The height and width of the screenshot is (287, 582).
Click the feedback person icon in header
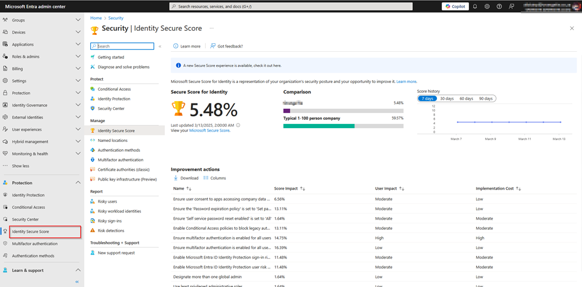[512, 6]
